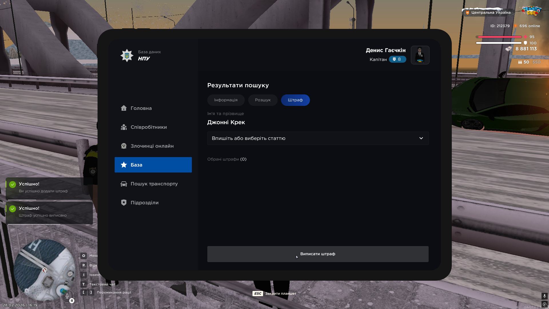The image size is (549, 309).
Task: Click the criminal face icon for Злочинці онлайн
Action: click(124, 146)
